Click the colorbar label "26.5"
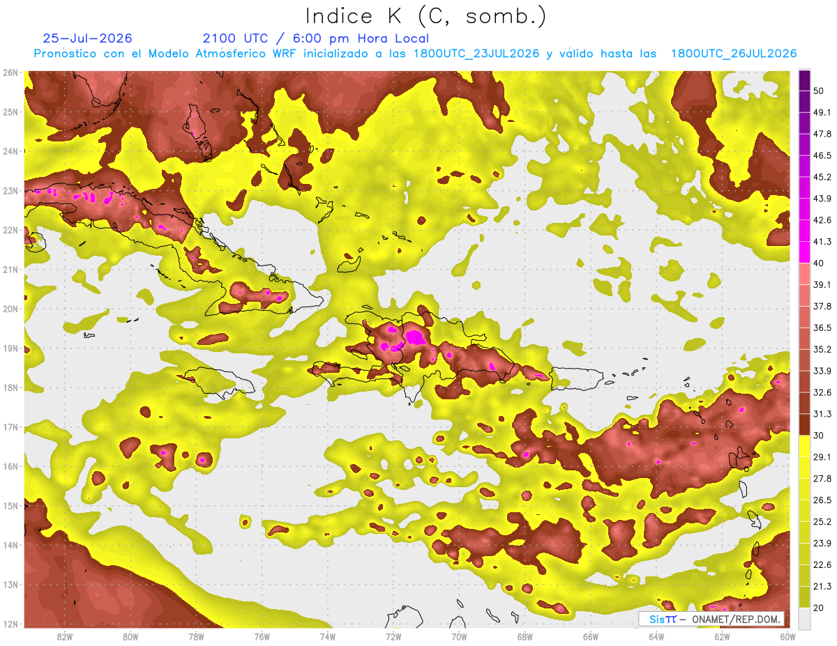837x646 pixels. pos(822,500)
